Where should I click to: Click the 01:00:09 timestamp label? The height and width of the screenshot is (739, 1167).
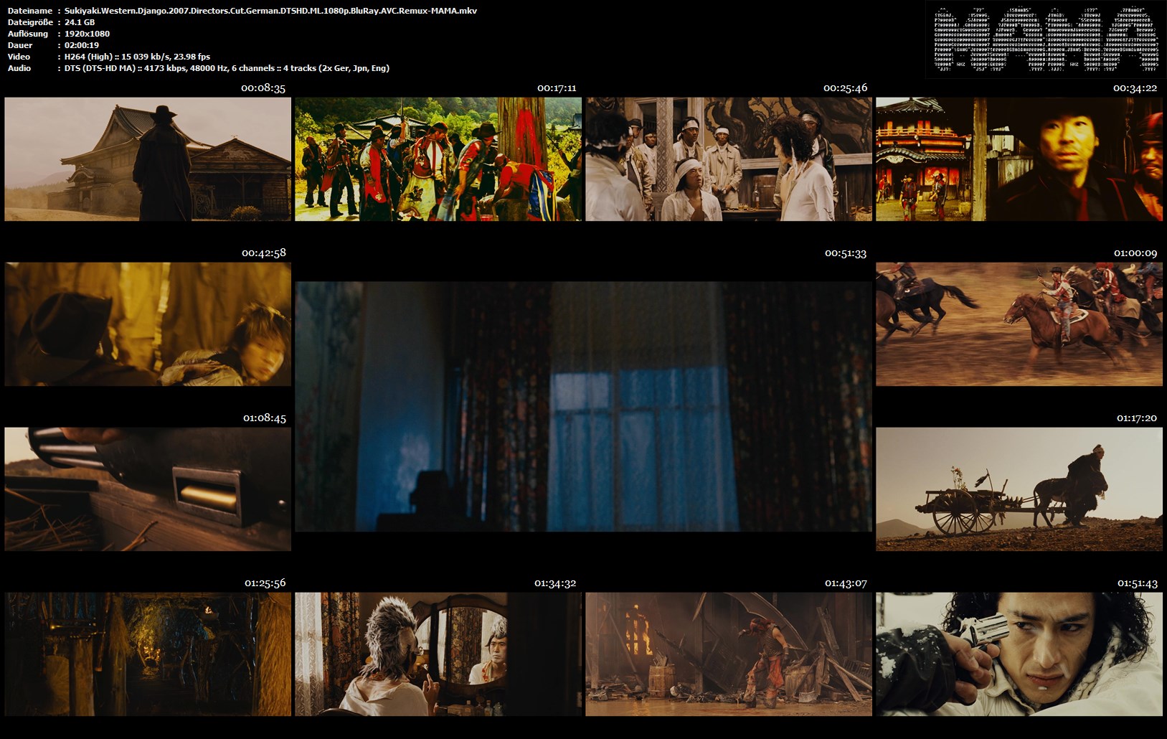(1135, 253)
